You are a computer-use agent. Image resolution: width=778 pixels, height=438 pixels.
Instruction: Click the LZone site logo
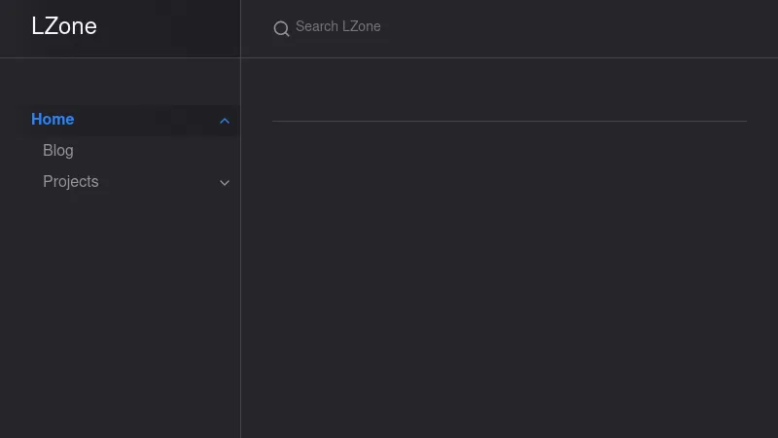64,26
